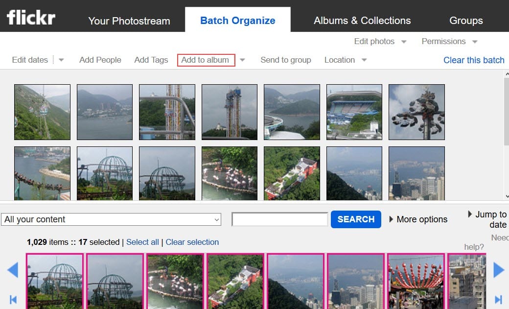The height and width of the screenshot is (309, 509).
Task: Expand the Jump to date section
Action: click(x=470, y=214)
